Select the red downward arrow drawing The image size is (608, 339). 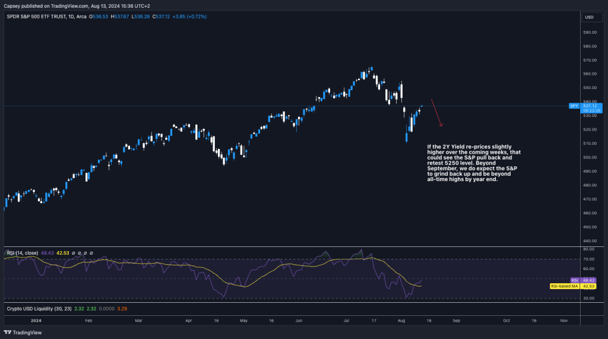tap(436, 113)
